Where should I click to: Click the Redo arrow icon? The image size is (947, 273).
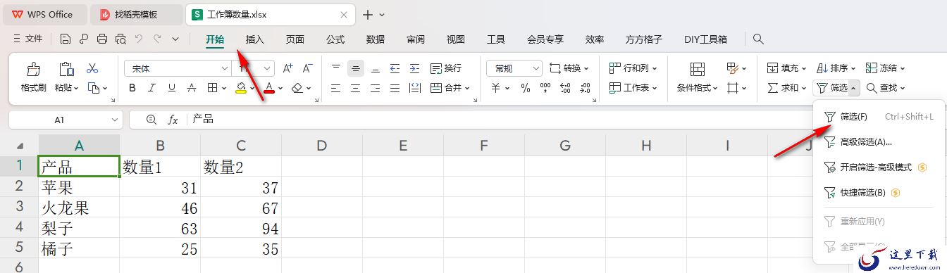158,39
